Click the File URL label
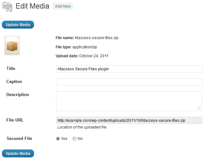 tap(15, 120)
